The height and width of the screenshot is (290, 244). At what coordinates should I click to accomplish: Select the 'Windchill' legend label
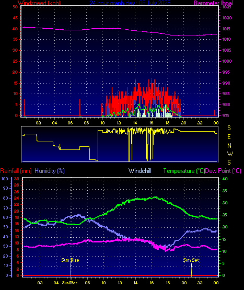[140, 171]
